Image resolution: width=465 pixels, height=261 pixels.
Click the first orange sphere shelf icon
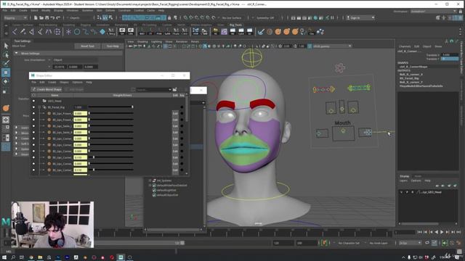[278, 32]
